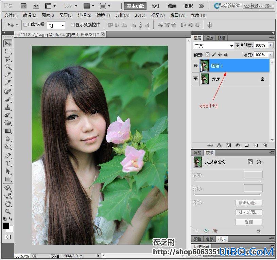This screenshot has width=277, height=260.
Task: Switch to the 摄影 workspace
Action: [189, 6]
